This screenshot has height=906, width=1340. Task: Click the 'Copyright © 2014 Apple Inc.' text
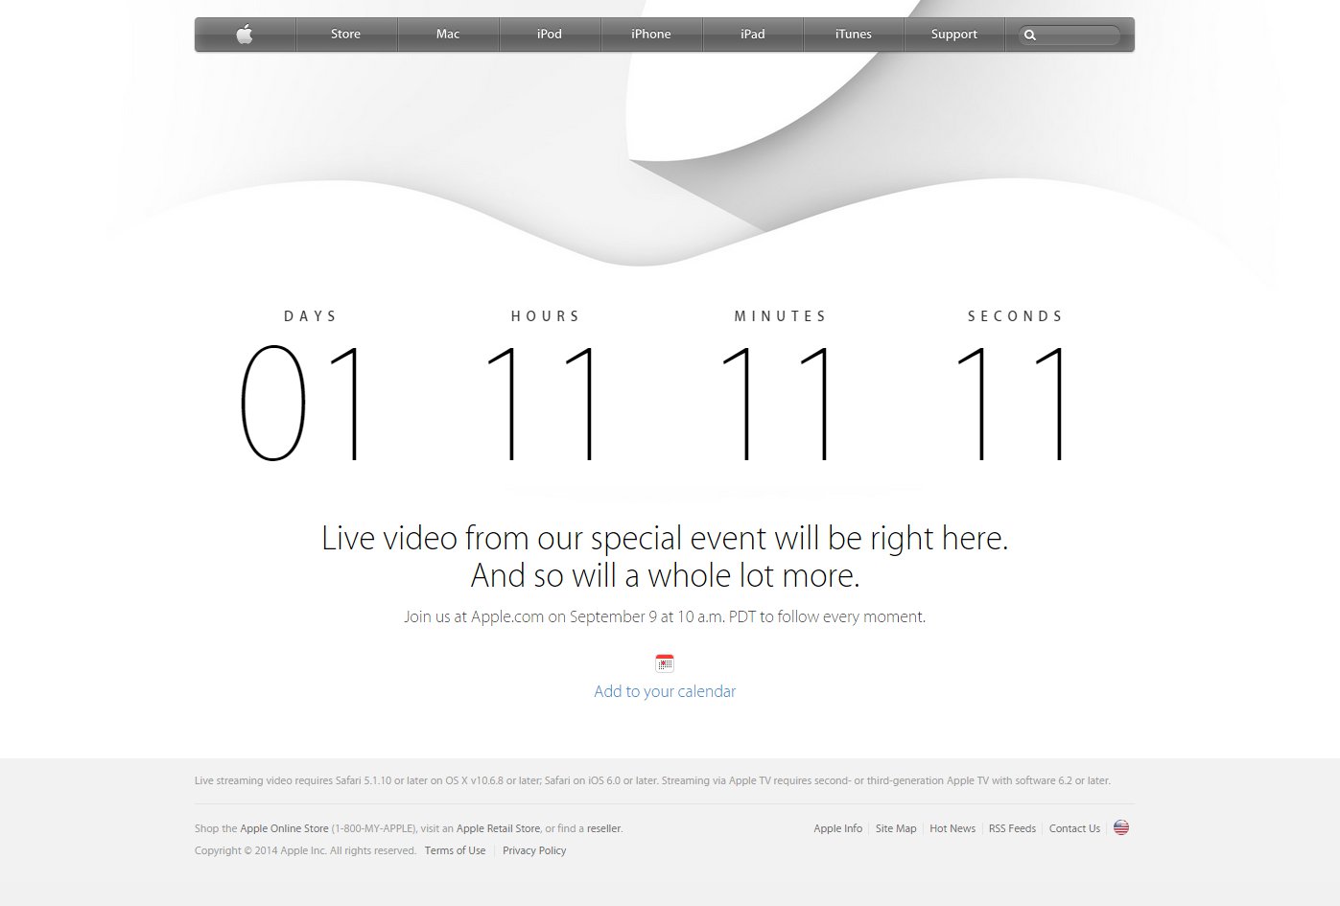305,850
